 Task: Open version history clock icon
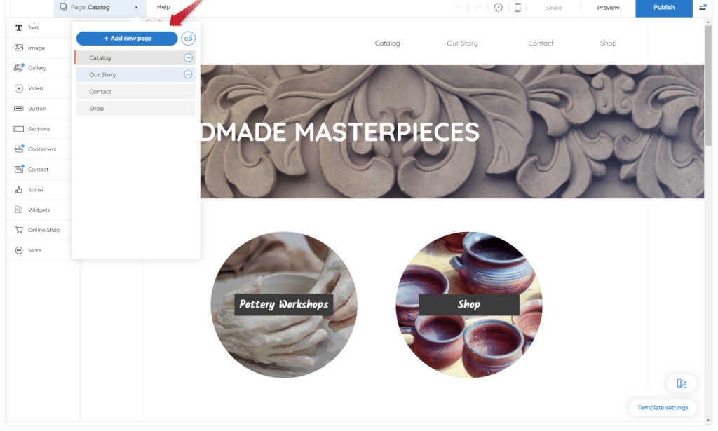pyautogui.click(x=499, y=7)
